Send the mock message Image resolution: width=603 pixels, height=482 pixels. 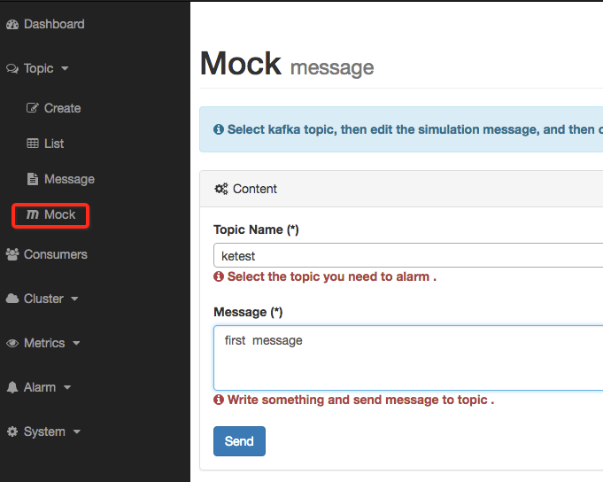(x=239, y=441)
